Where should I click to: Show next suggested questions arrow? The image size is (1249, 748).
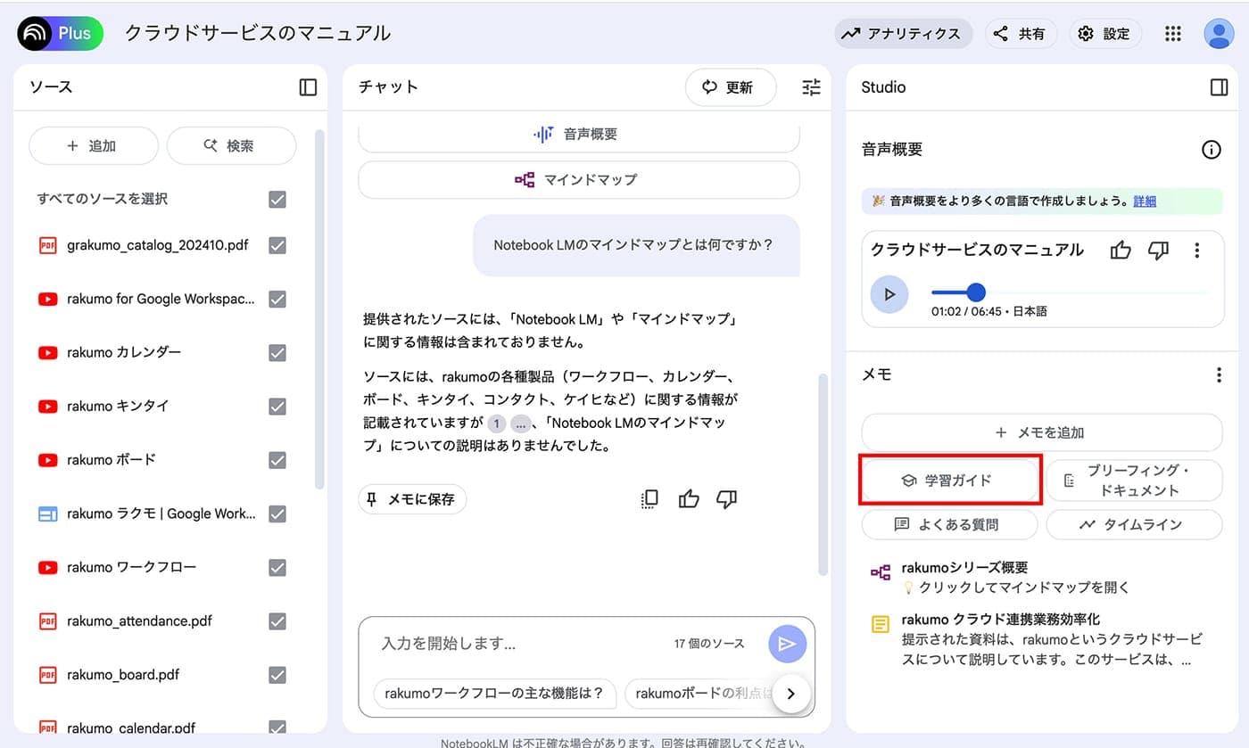tap(791, 692)
